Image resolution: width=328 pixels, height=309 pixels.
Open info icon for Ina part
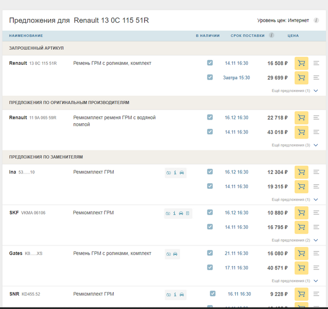point(175,172)
